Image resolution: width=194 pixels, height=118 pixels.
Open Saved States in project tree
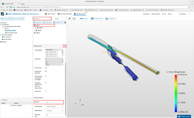7,39
